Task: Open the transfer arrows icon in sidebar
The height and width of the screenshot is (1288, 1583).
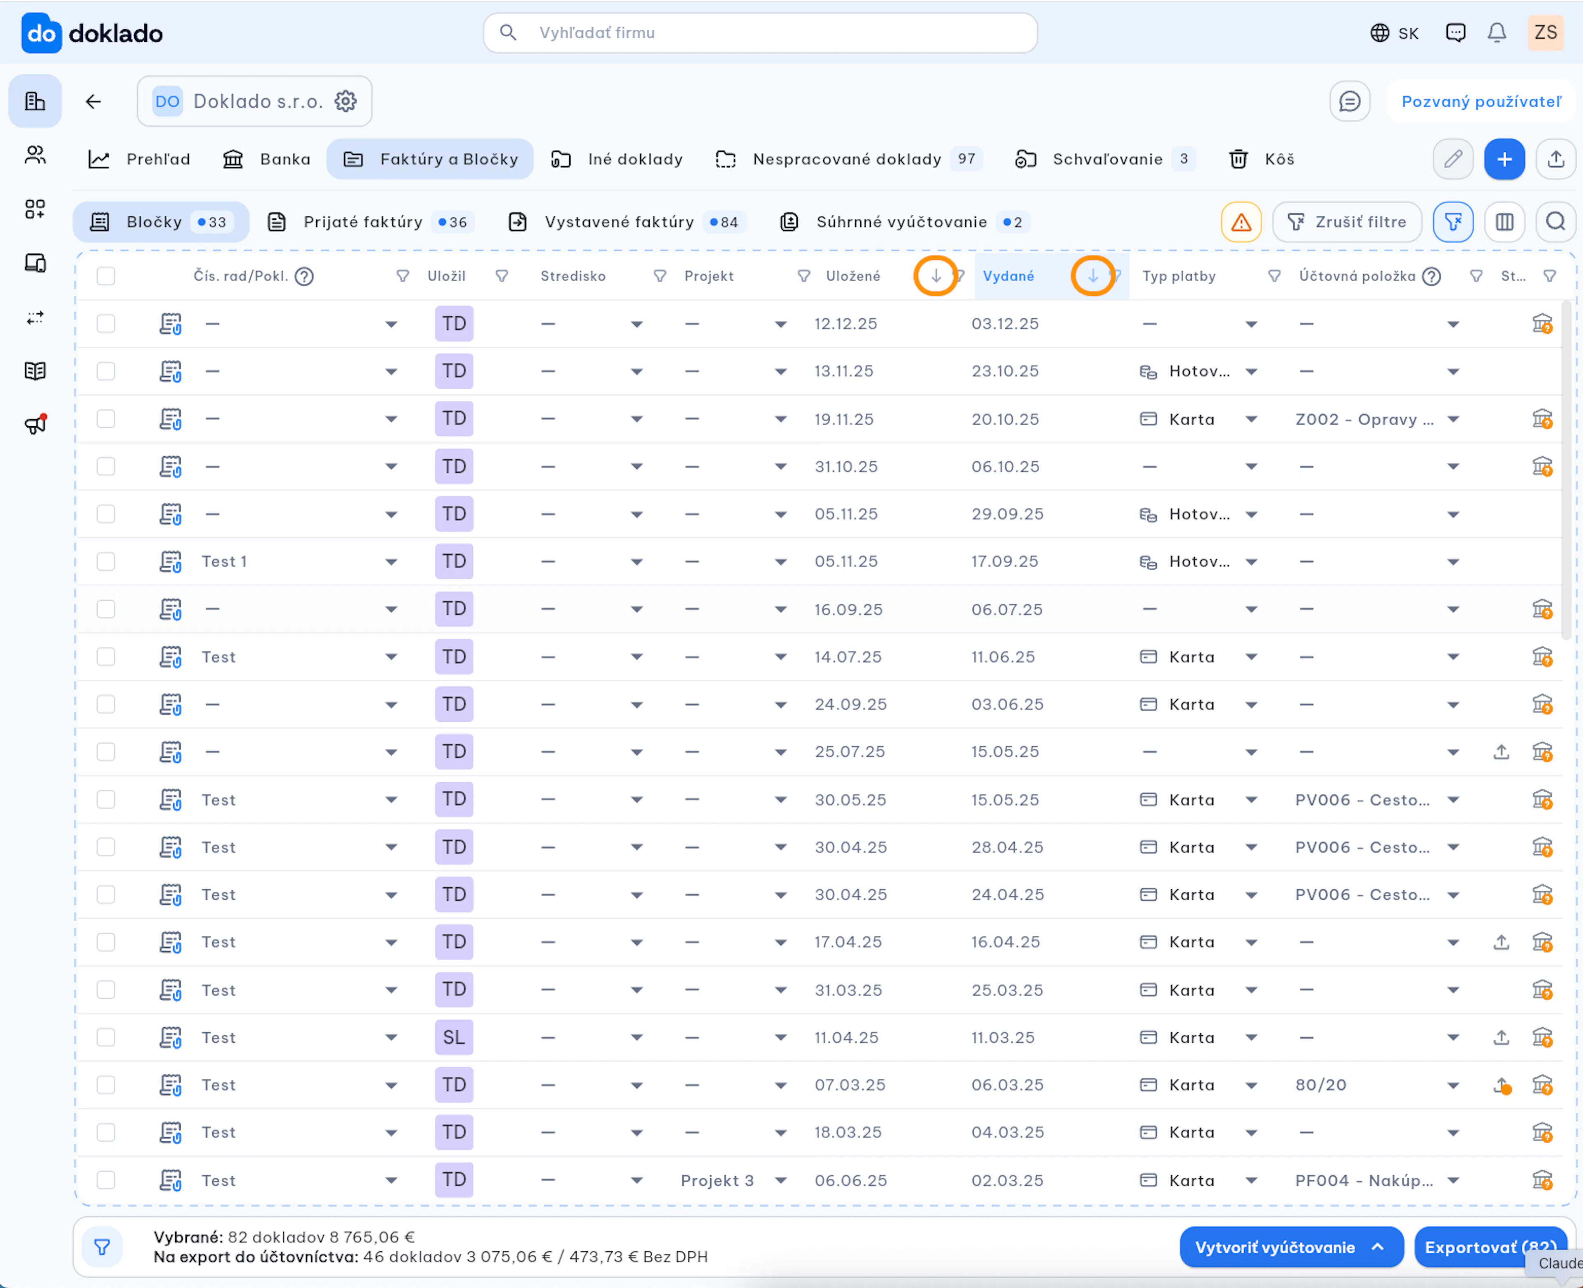Action: click(x=35, y=317)
